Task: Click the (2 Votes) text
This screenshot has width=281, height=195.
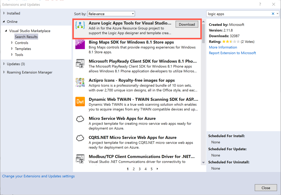Action: [247, 42]
